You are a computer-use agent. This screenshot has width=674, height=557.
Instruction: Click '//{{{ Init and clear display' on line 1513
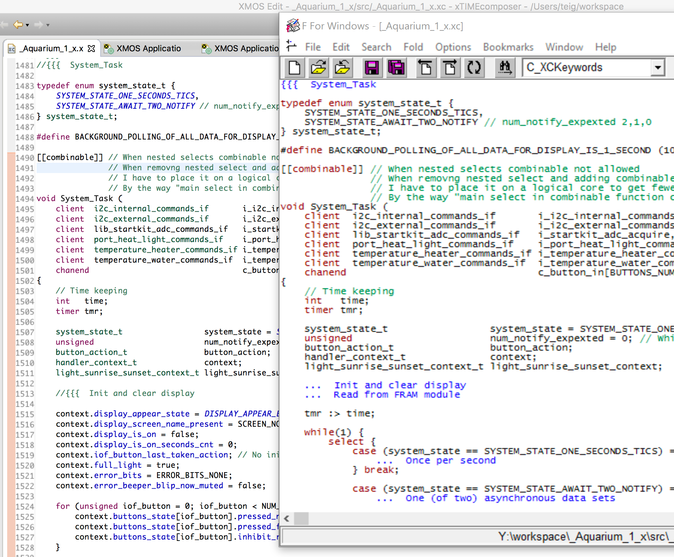point(125,393)
